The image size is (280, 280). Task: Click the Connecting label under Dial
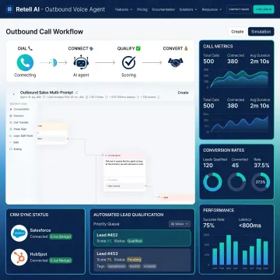click(25, 75)
